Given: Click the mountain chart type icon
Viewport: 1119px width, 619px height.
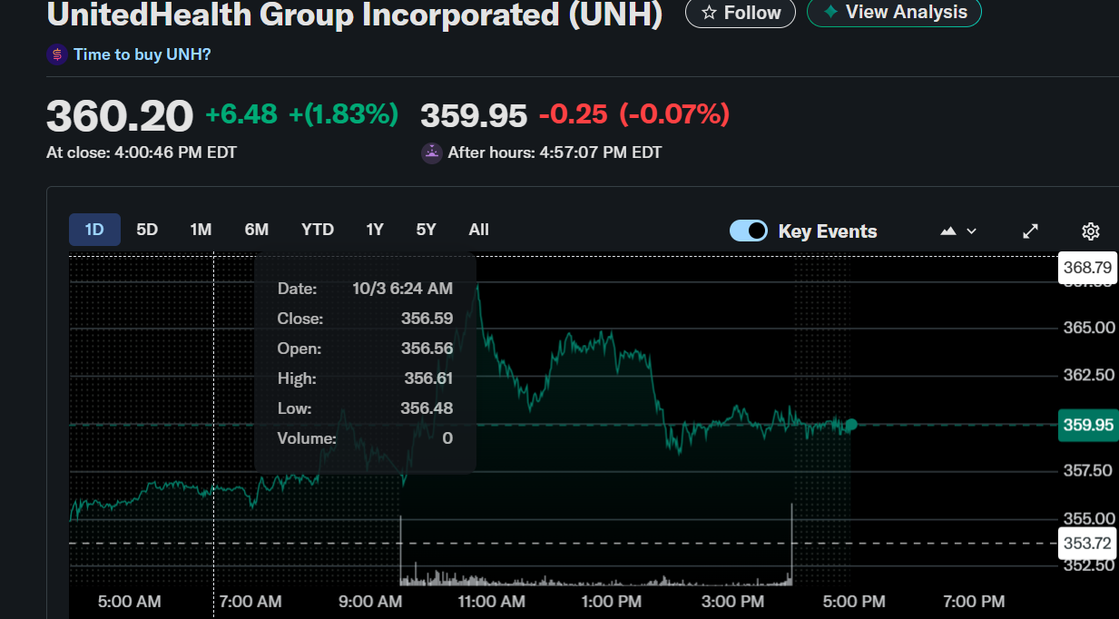Looking at the screenshot, I should (948, 231).
